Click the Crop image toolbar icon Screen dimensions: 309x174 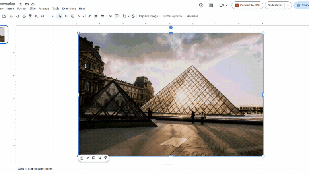pos(124,16)
